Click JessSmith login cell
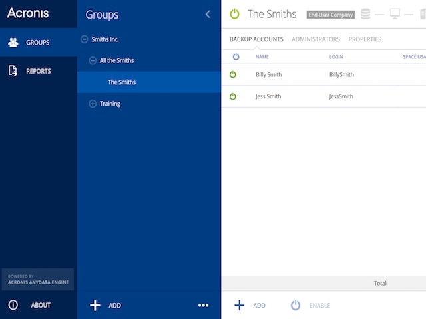This screenshot has height=319, width=426. [x=341, y=96]
